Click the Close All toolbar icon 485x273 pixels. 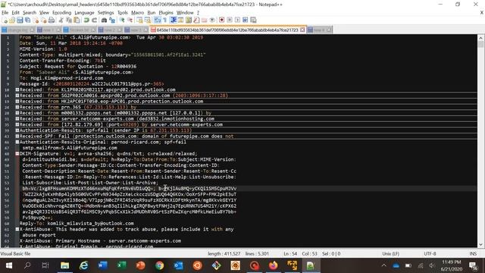(x=44, y=20)
